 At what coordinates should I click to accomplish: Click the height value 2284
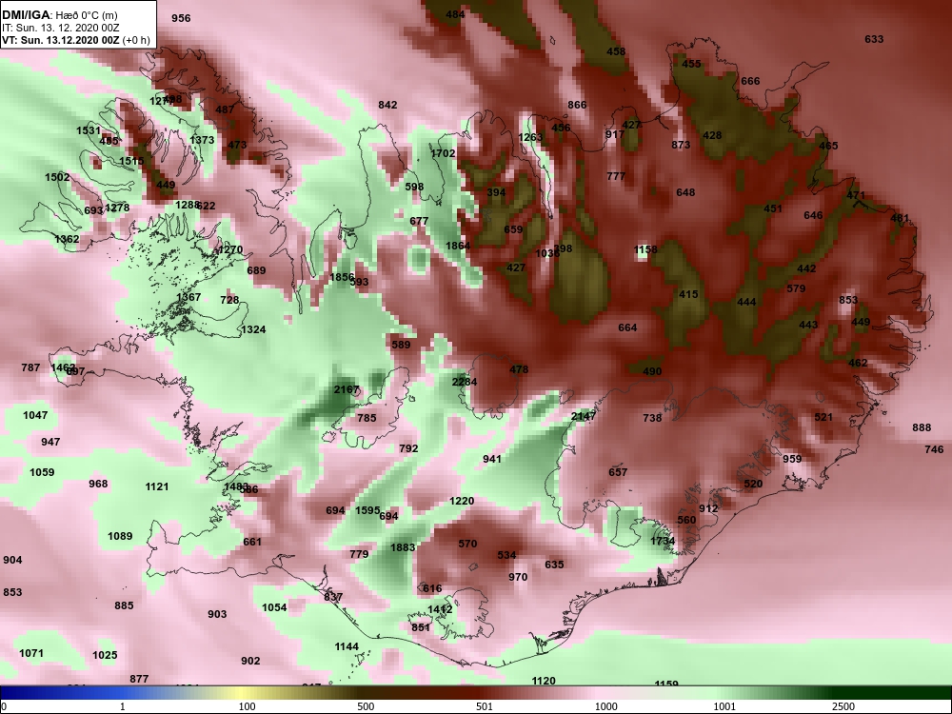pyautogui.click(x=465, y=382)
